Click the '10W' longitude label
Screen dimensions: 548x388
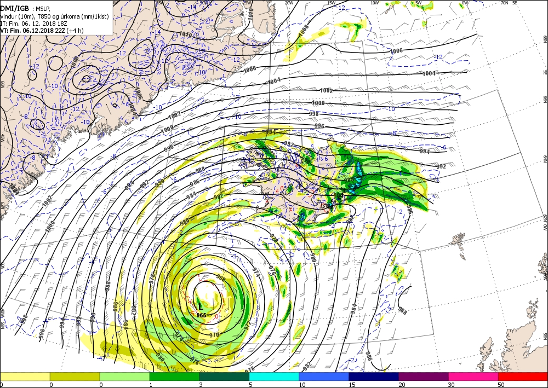point(374,3)
